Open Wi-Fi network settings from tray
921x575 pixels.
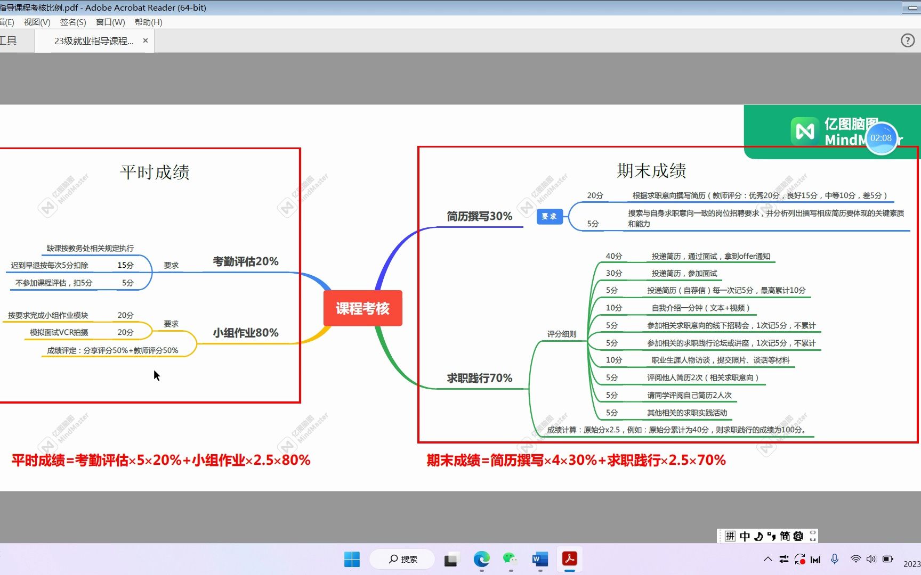[x=855, y=559]
